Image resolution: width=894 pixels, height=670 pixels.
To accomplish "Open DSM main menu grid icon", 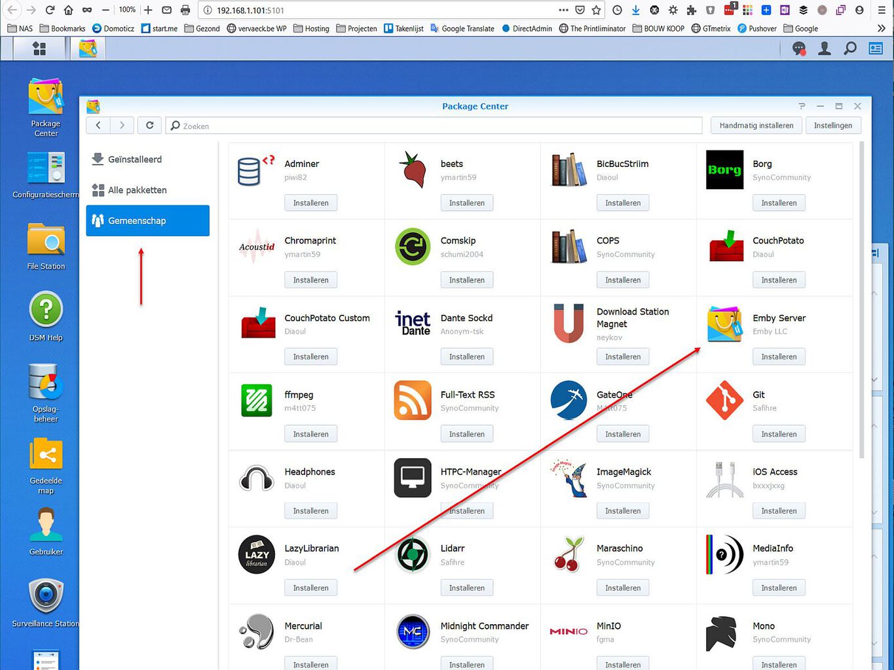I will click(39, 48).
